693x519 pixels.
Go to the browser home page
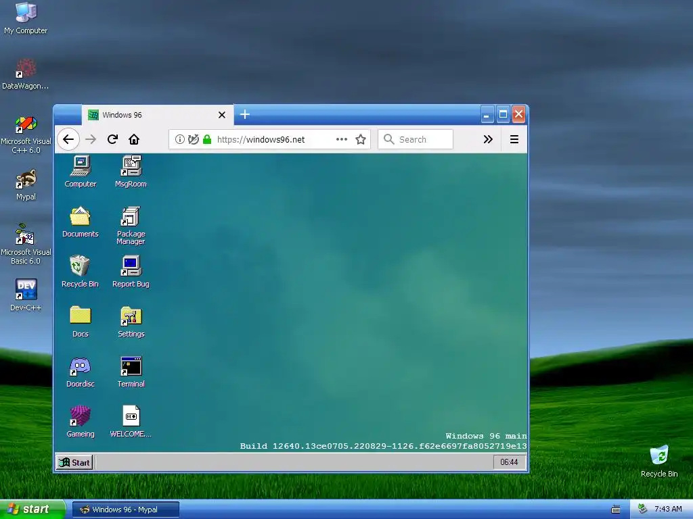coord(134,139)
